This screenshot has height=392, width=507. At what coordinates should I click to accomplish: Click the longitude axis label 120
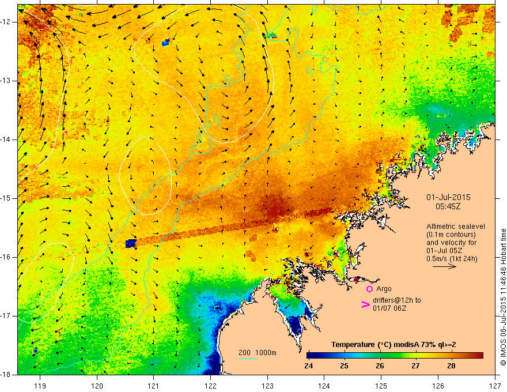97,386
